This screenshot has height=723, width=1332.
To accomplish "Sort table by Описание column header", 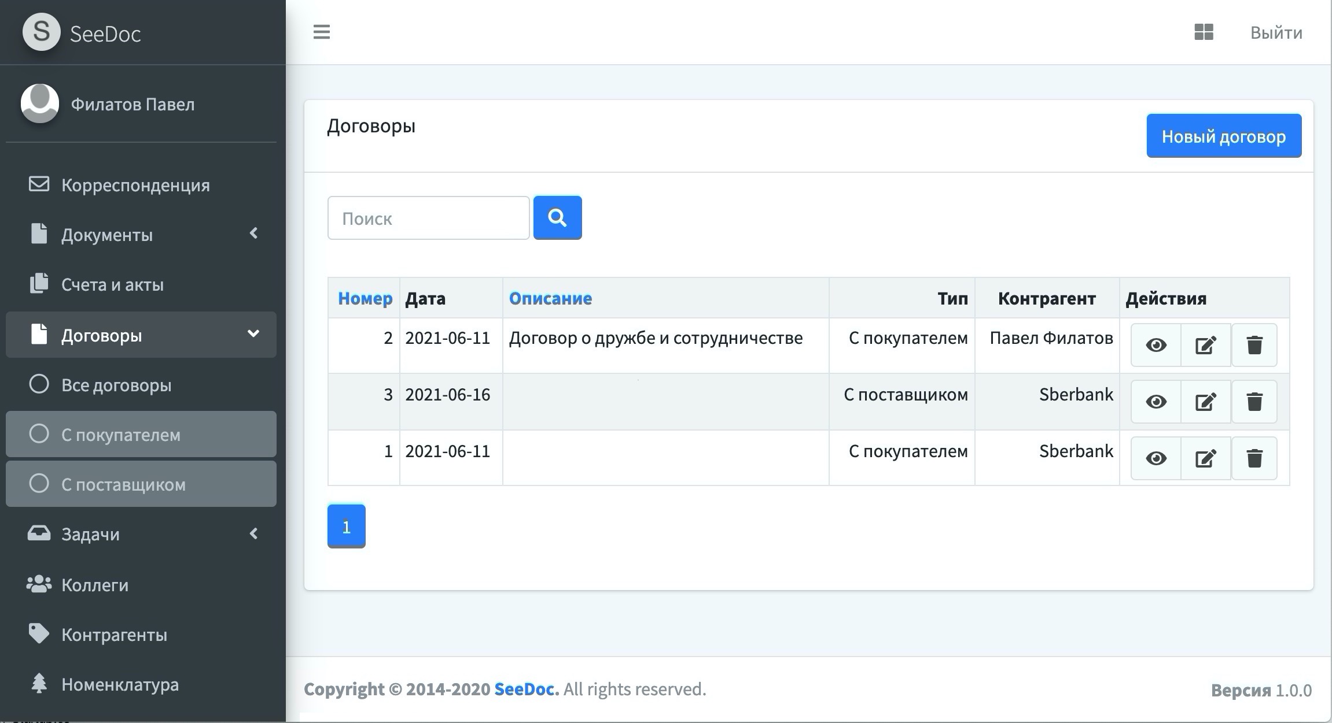I will tap(550, 298).
